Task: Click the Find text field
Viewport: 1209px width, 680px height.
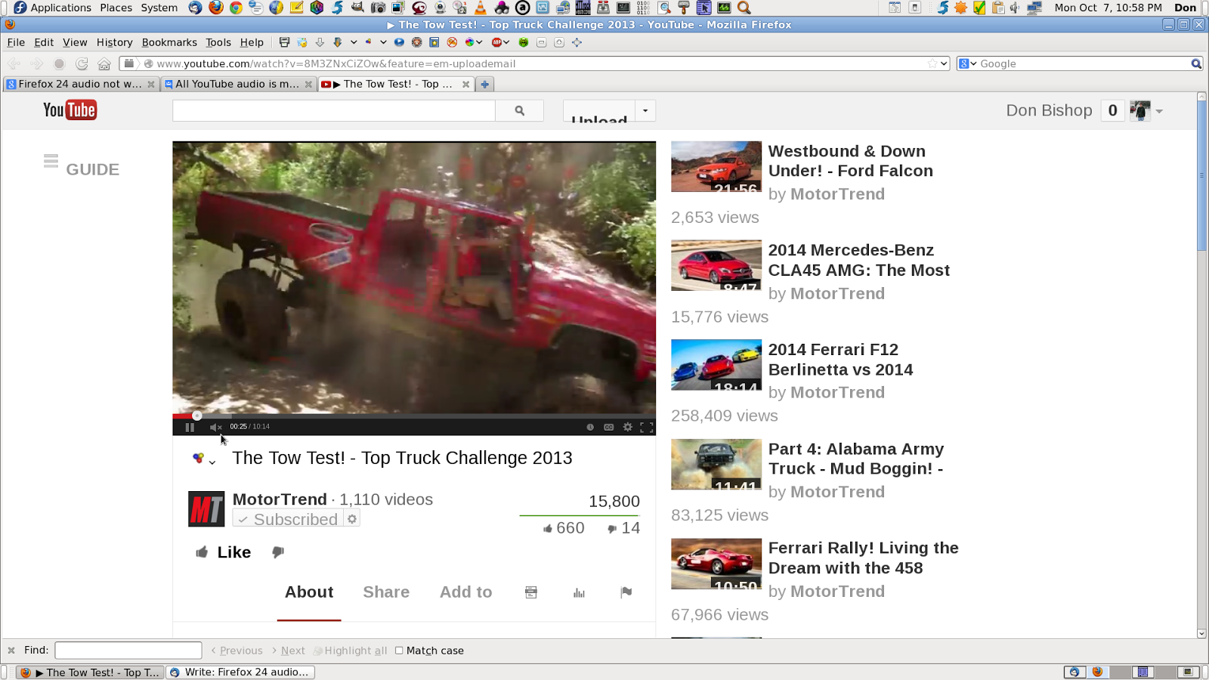Action: coord(128,651)
